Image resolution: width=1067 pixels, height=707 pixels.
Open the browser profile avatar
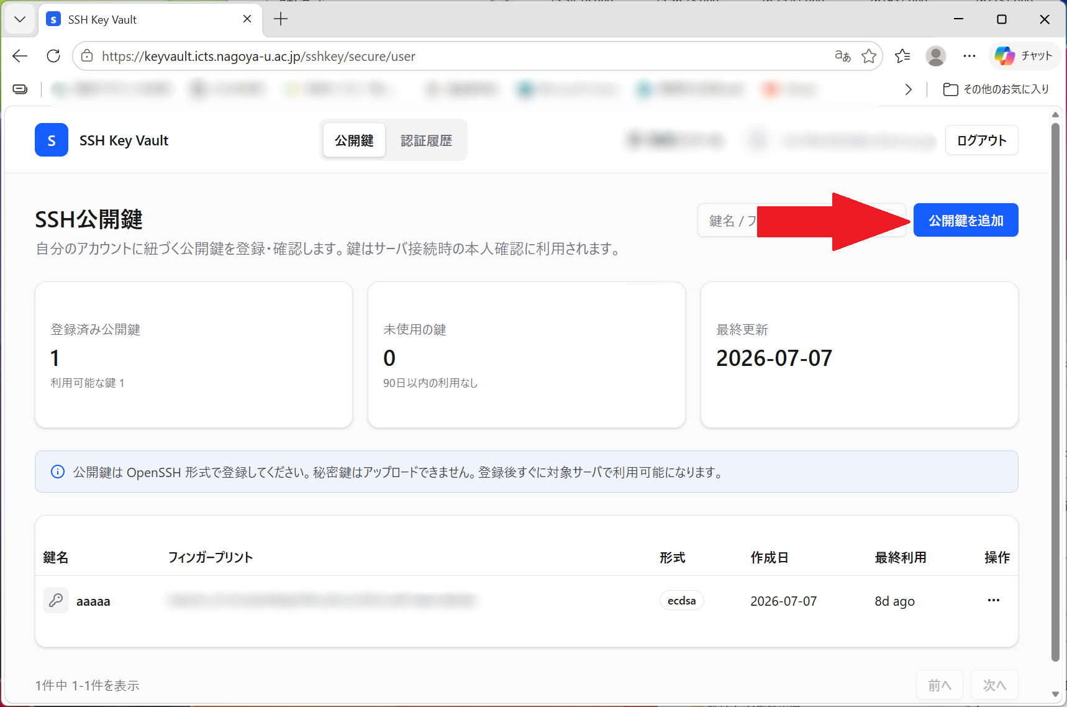[936, 56]
